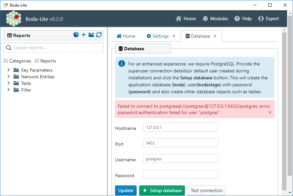The image size is (293, 196).
Task: Click the Boda-Lite hexagon logo
Action: click(14, 19)
